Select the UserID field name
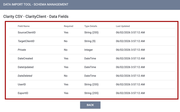Image resolution: width=180 pixels, height=112 pixels. [22, 84]
